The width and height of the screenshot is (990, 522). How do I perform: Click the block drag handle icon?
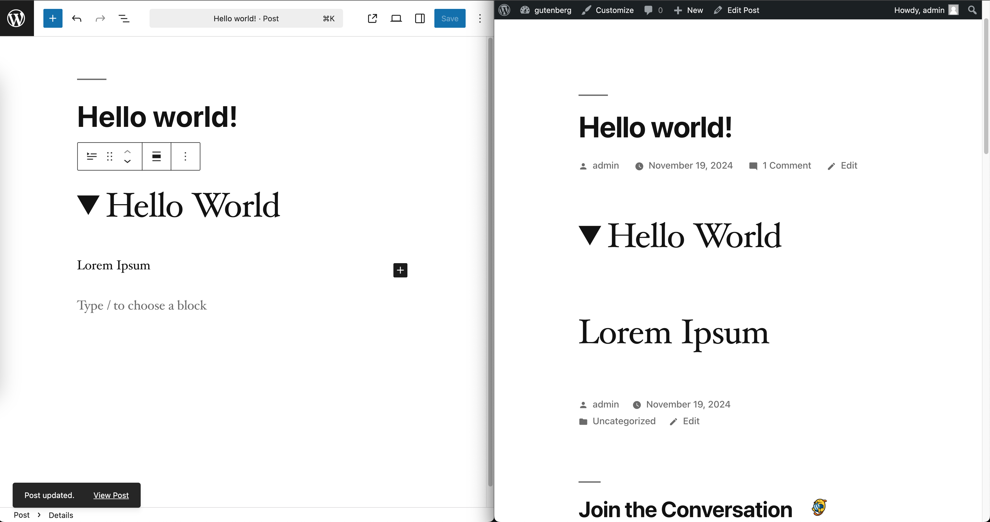(x=109, y=156)
